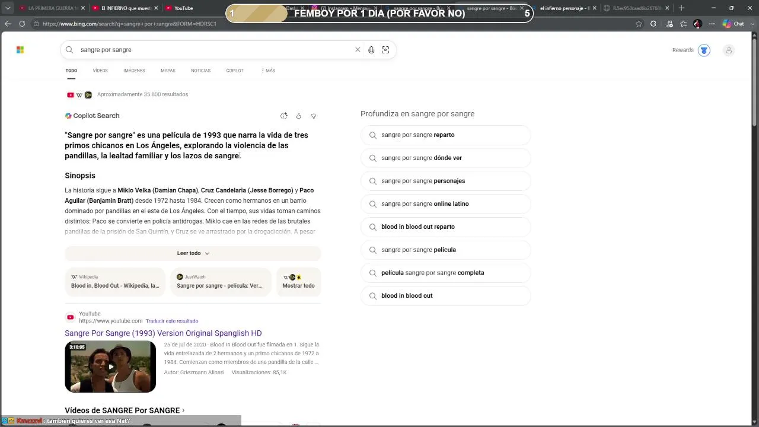
Task: Open the Más search filter menu
Action: coord(268,71)
